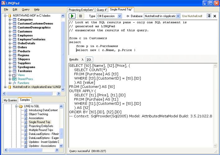This screenshot has width=220, height=155.
Task: Click the Shippers table icon
Action: pyautogui.click(x=15, y=59)
